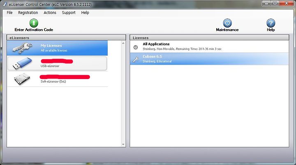Select the Soft-eLicenser hard drive icon
The width and height of the screenshot is (296, 165).
22,79
